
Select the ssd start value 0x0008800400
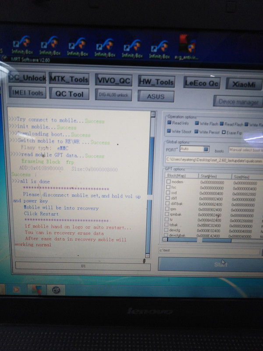[x=211, y=193]
